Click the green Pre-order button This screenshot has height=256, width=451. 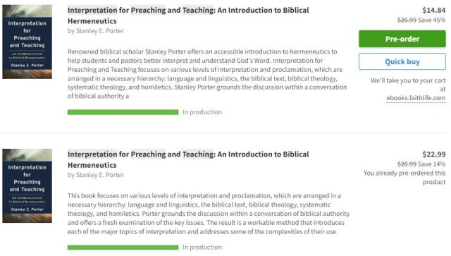click(x=402, y=39)
